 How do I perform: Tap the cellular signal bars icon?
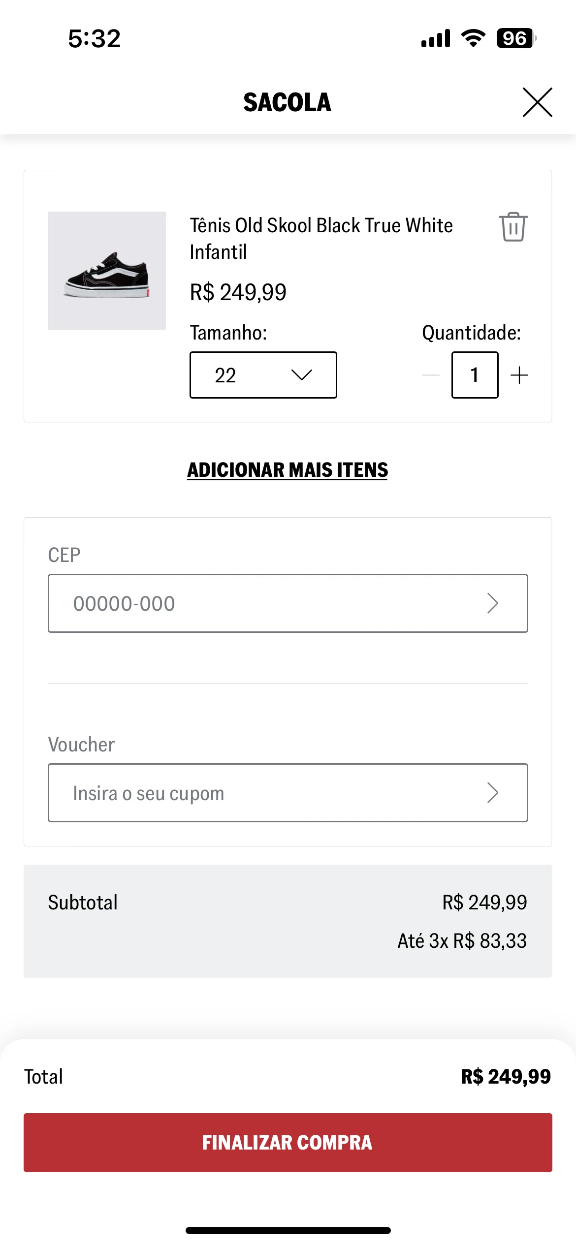point(436,38)
